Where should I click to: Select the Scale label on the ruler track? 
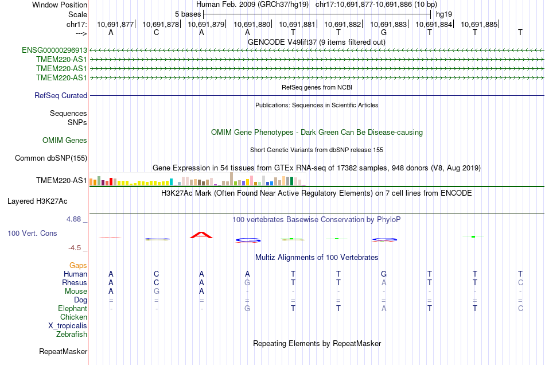coord(77,14)
